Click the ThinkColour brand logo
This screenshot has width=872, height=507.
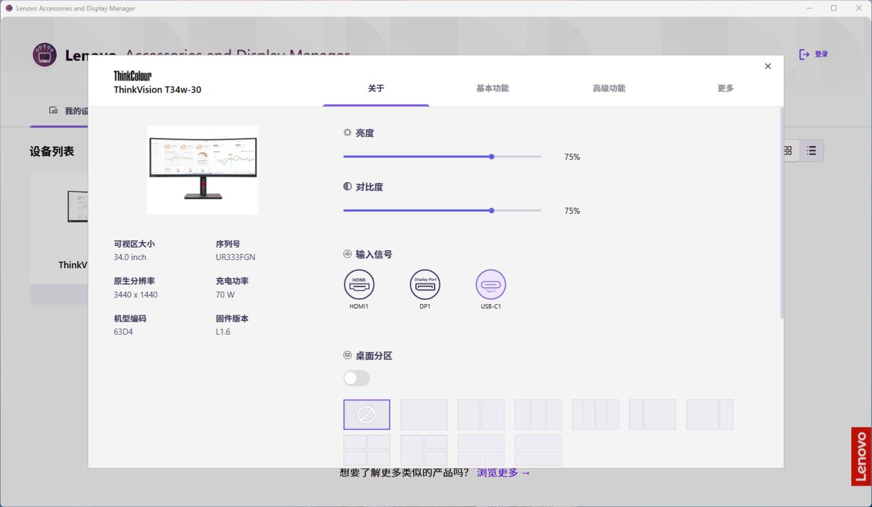coord(132,76)
